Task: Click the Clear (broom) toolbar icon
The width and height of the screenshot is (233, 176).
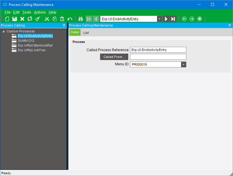Action: click(x=38, y=19)
